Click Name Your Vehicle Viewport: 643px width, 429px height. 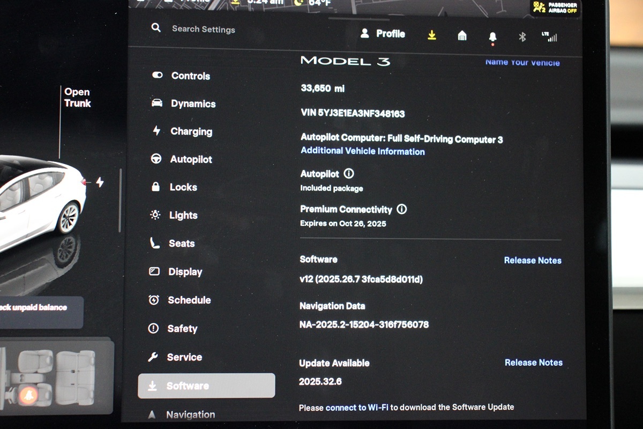522,62
